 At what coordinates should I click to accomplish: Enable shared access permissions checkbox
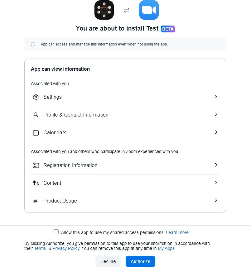pyautogui.click(x=56, y=232)
